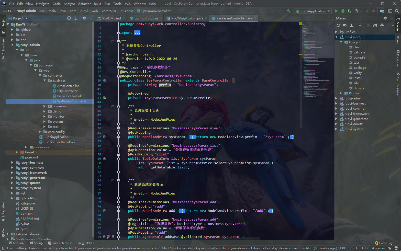Viewport: 401px width, 251px height.
Task: Open Search Everywhere magnifier icon
Action: 397,11
